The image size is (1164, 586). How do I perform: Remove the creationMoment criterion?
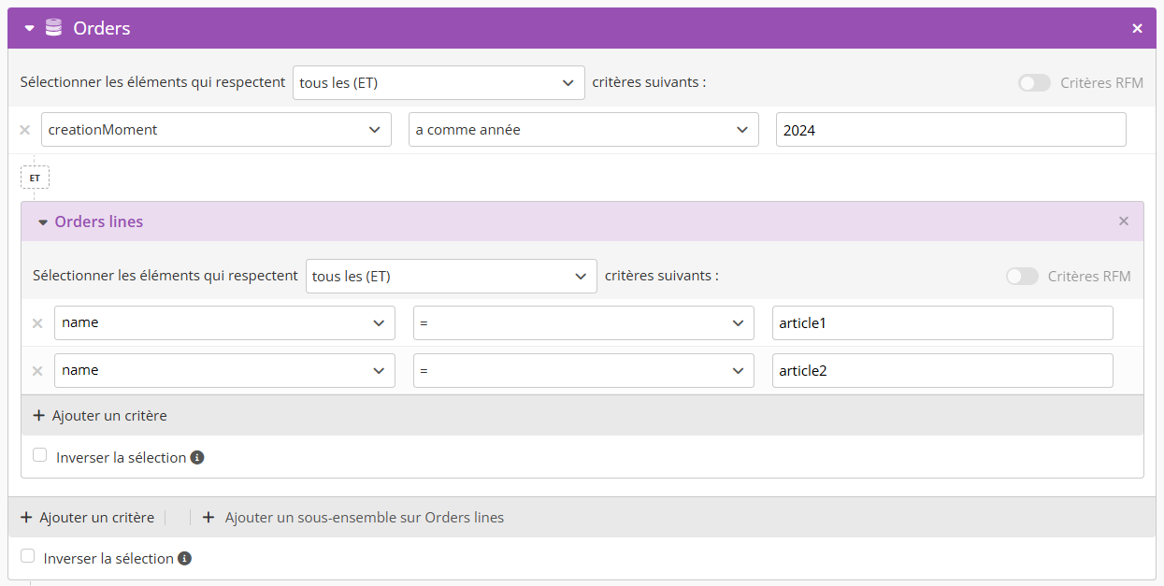coord(25,130)
